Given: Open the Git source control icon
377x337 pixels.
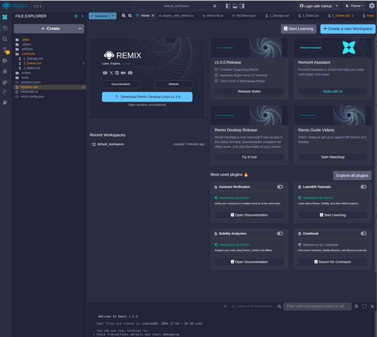Looking at the screenshot, I should point(5,92).
